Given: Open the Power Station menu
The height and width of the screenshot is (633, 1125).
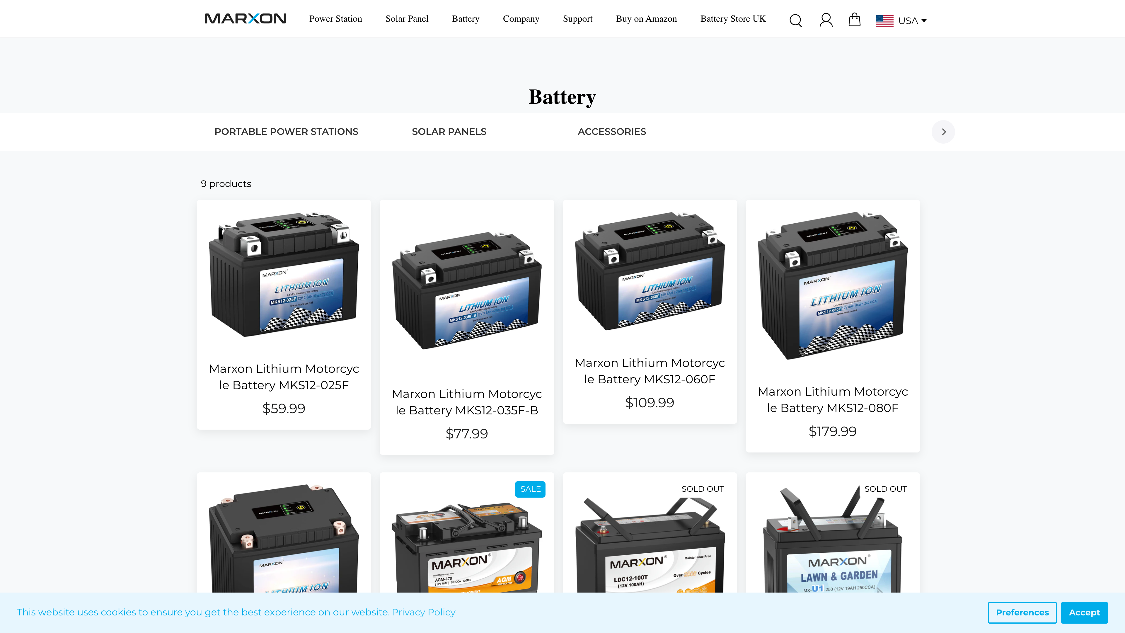Looking at the screenshot, I should (335, 19).
